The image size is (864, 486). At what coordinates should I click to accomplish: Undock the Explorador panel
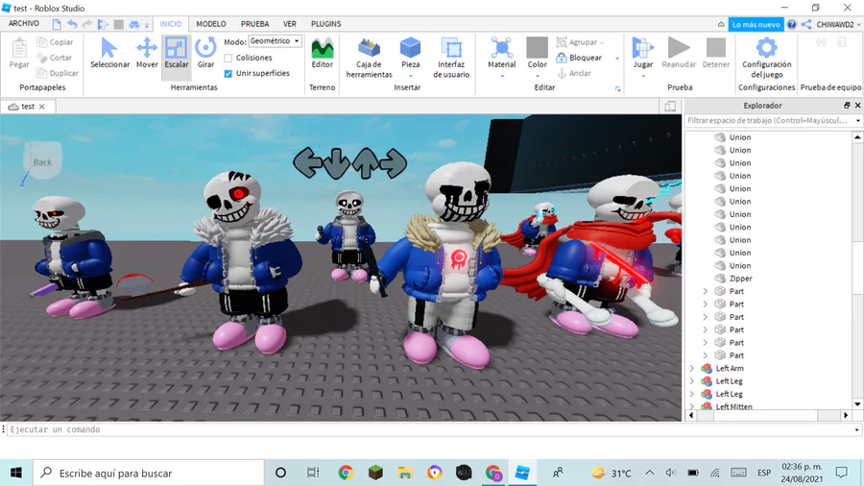847,106
